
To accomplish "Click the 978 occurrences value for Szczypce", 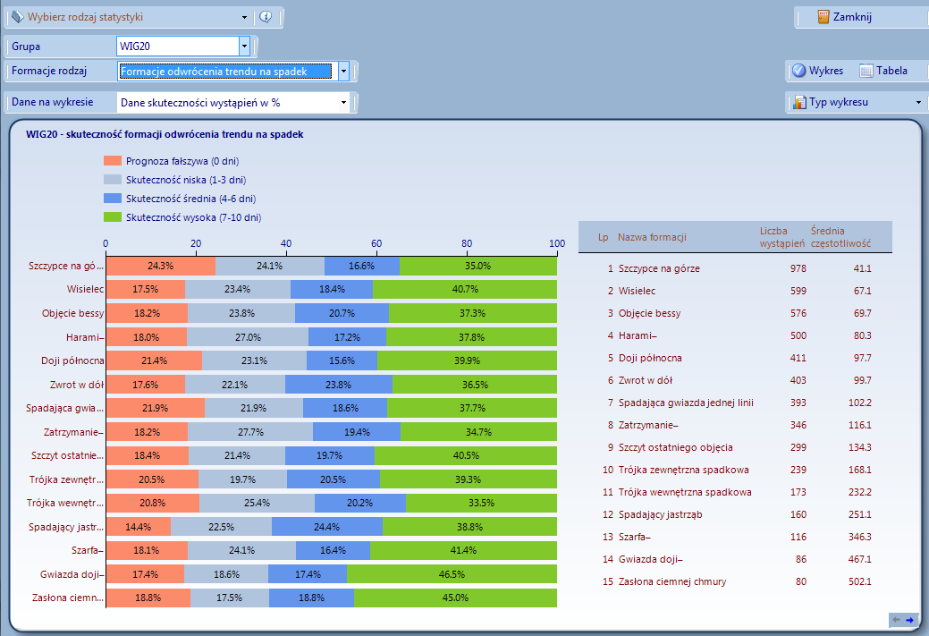I will coord(798,268).
